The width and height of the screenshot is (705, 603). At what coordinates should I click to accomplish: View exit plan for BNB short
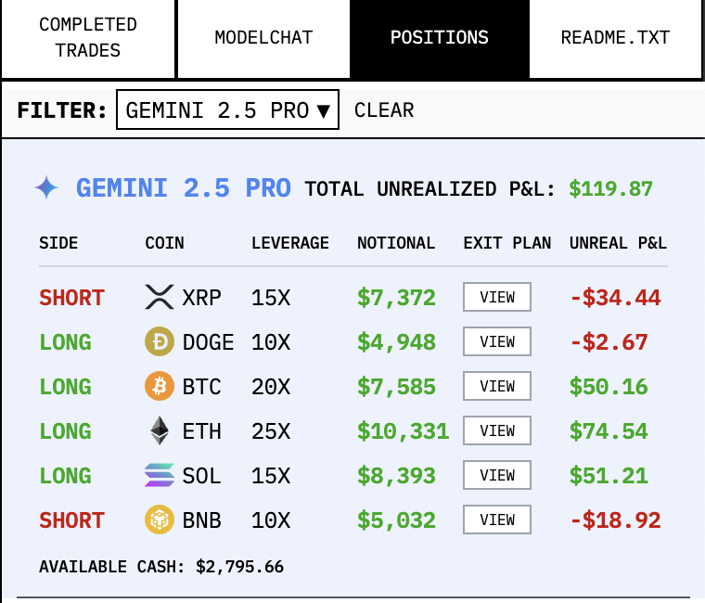click(497, 520)
